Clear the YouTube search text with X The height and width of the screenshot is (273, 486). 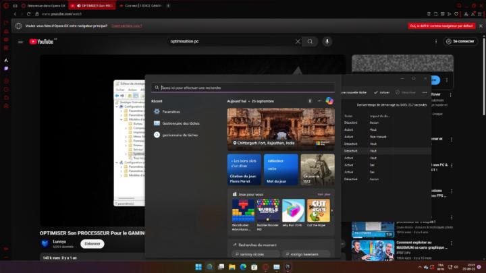pos(298,41)
